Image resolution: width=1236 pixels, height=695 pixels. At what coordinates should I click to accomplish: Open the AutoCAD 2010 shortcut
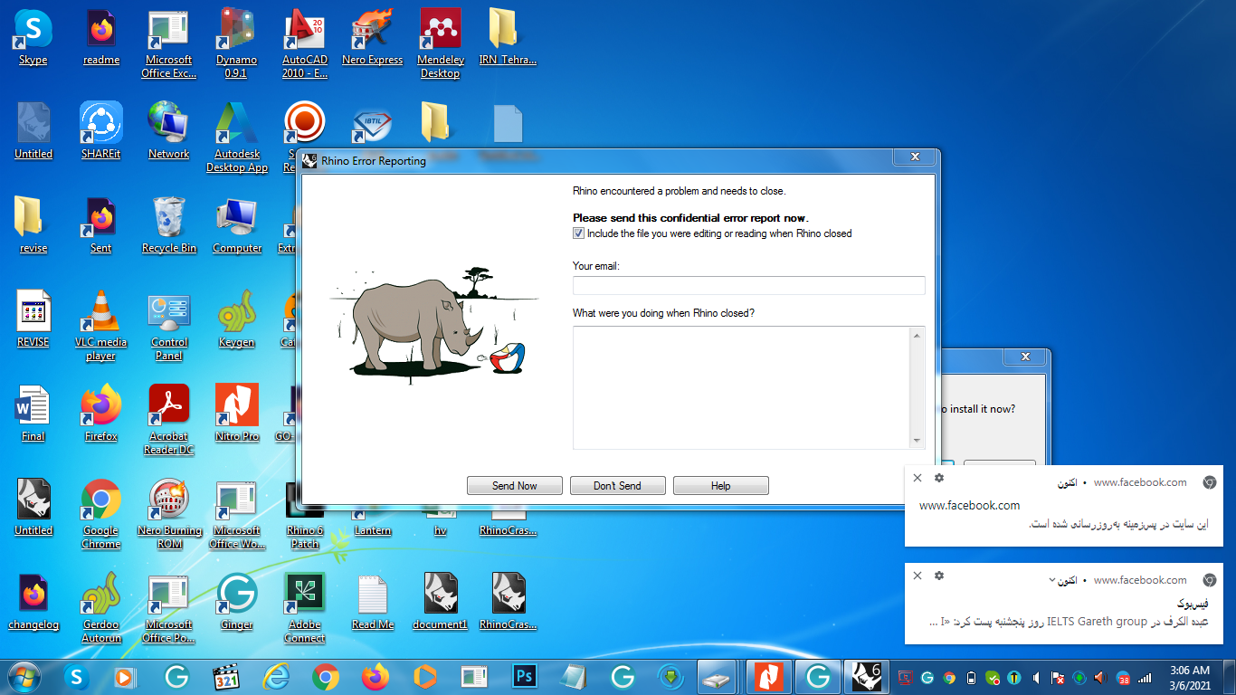pyautogui.click(x=305, y=43)
